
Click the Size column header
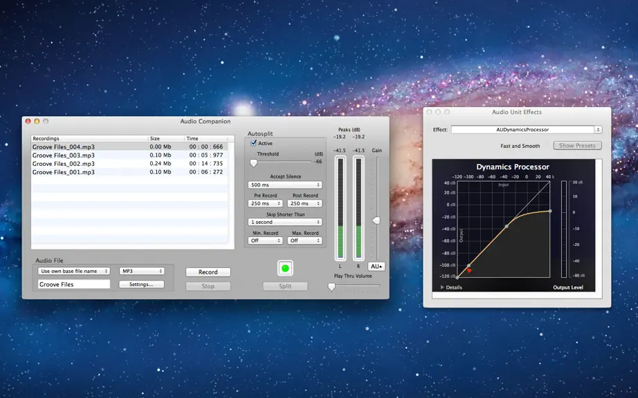166,138
